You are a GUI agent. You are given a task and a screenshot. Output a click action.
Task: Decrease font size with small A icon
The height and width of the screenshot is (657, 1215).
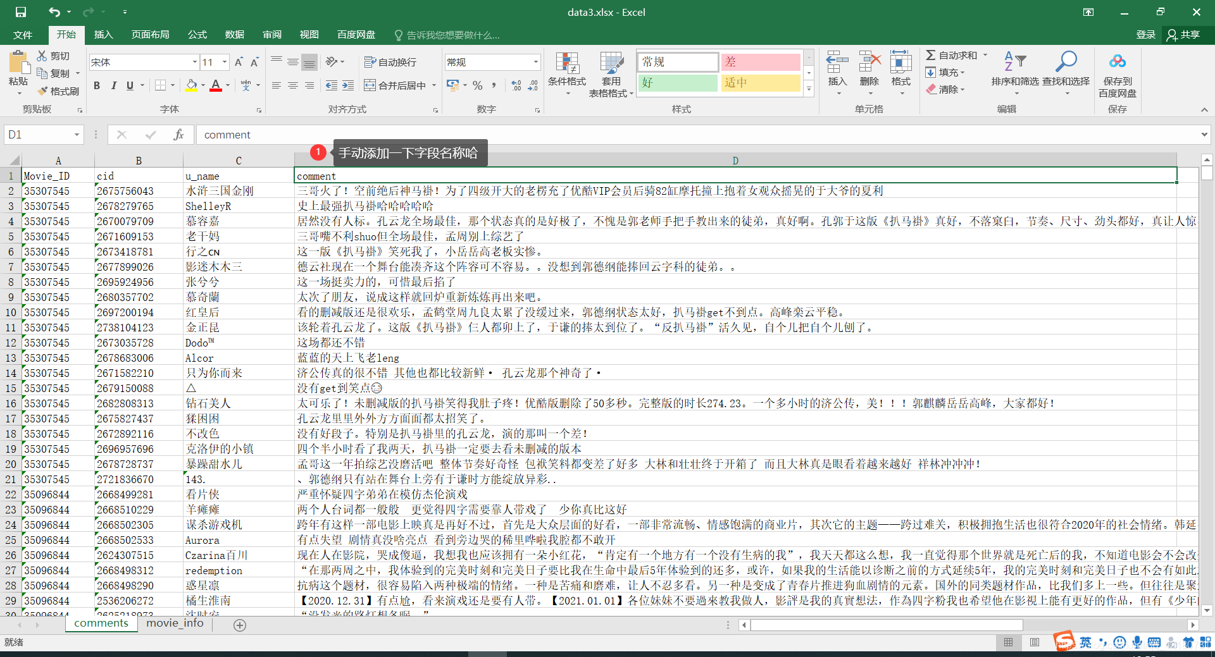[x=254, y=62]
